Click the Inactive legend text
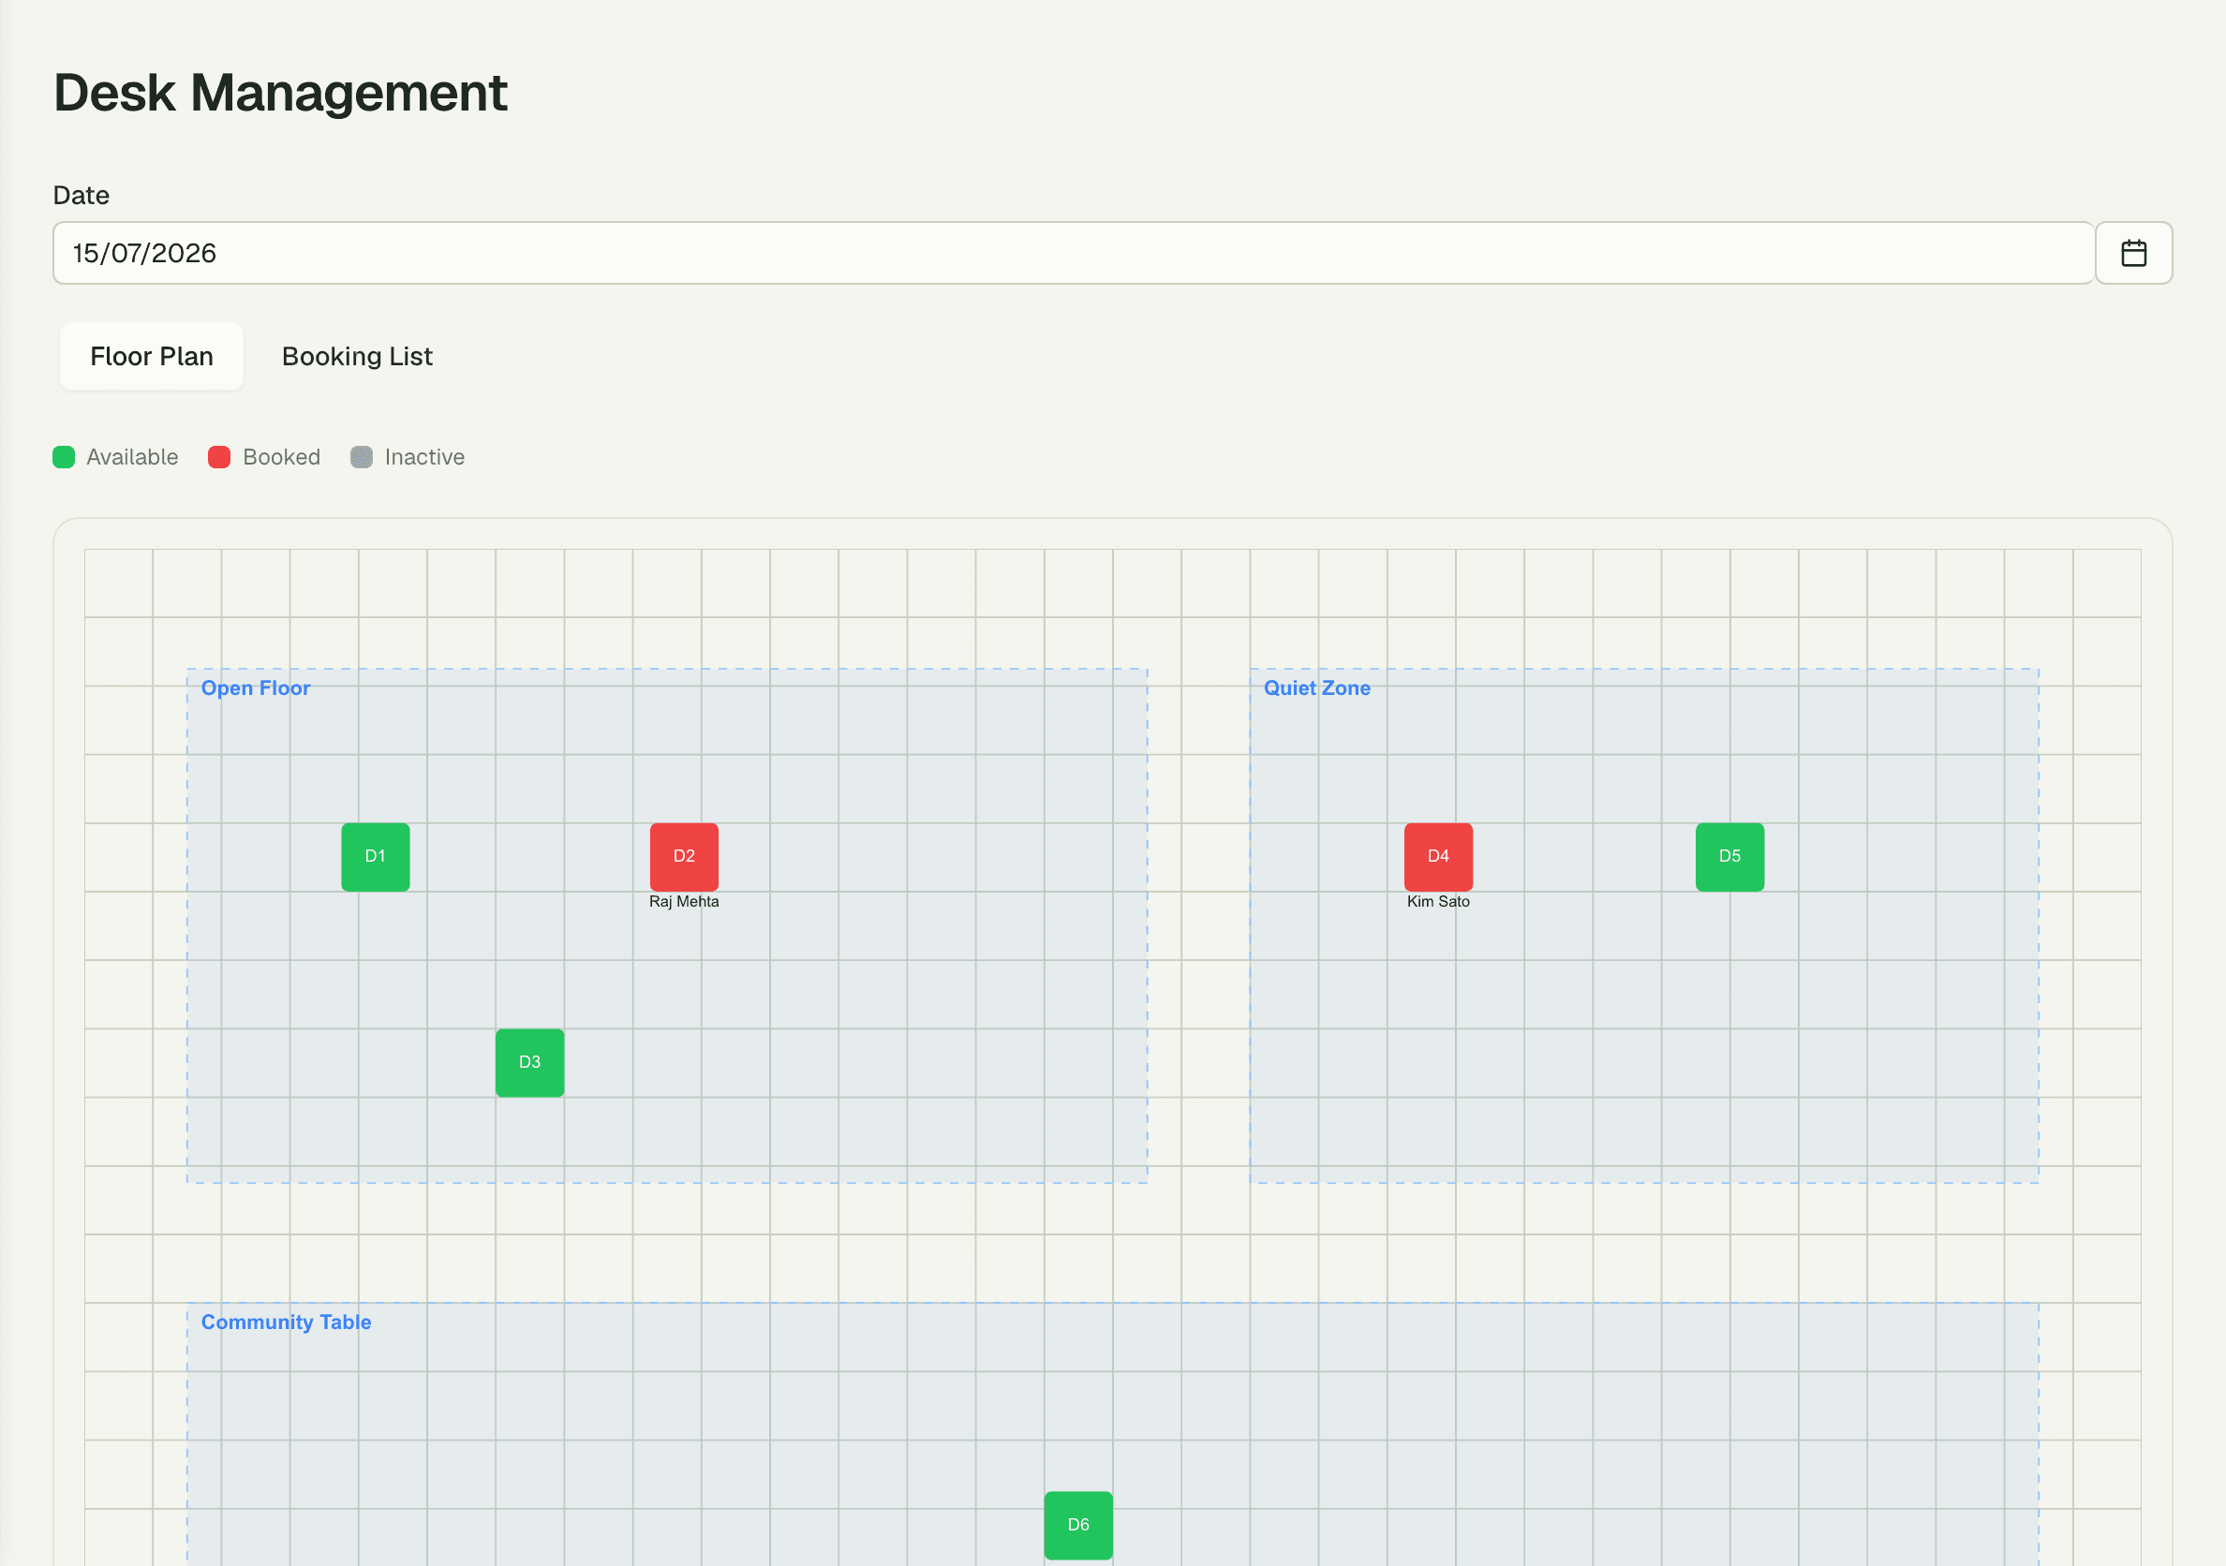 [424, 457]
